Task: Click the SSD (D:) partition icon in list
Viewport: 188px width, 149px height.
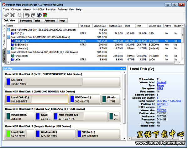Action: point(13,33)
